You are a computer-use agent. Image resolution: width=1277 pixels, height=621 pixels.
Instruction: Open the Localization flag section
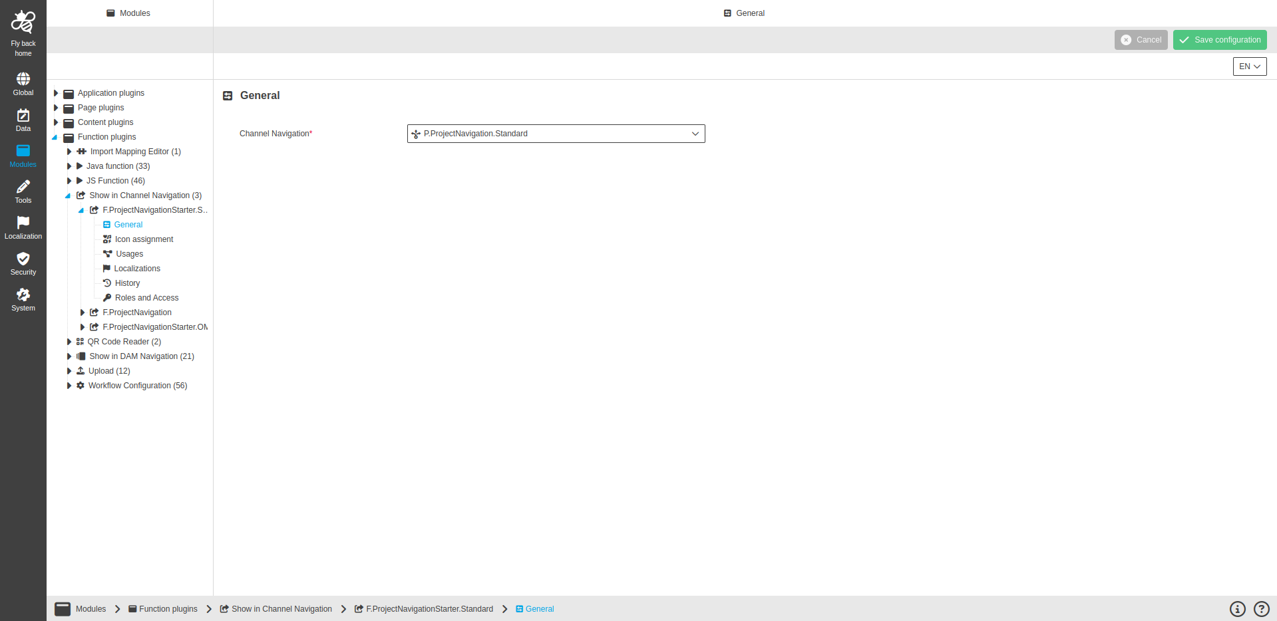pos(23,225)
